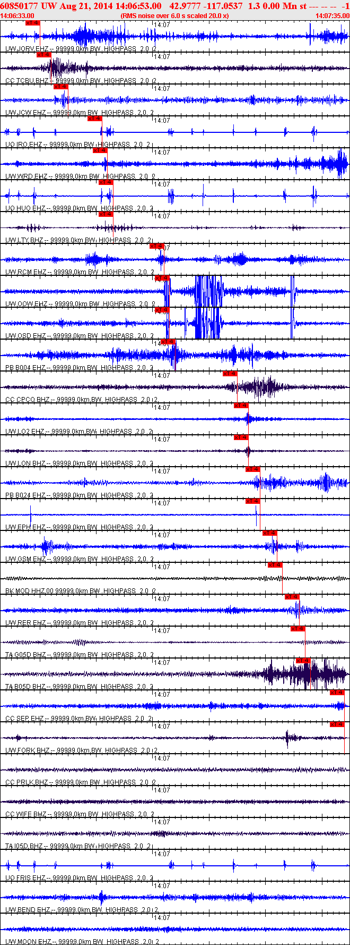Select the red pick flag on TCBU trace
The height and width of the screenshot is (945, 350).
point(43,55)
